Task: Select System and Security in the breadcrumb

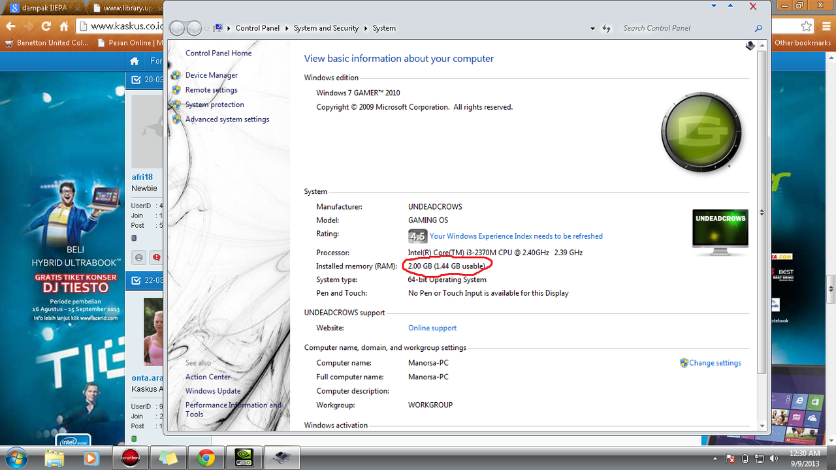Action: tap(326, 28)
